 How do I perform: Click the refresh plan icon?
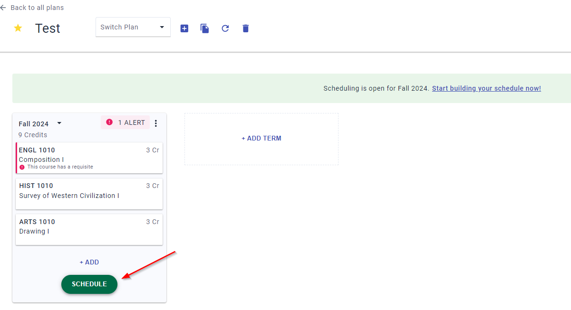click(x=225, y=28)
